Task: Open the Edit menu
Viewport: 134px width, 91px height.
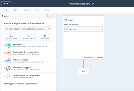Action: pyautogui.click(x=16, y=10)
